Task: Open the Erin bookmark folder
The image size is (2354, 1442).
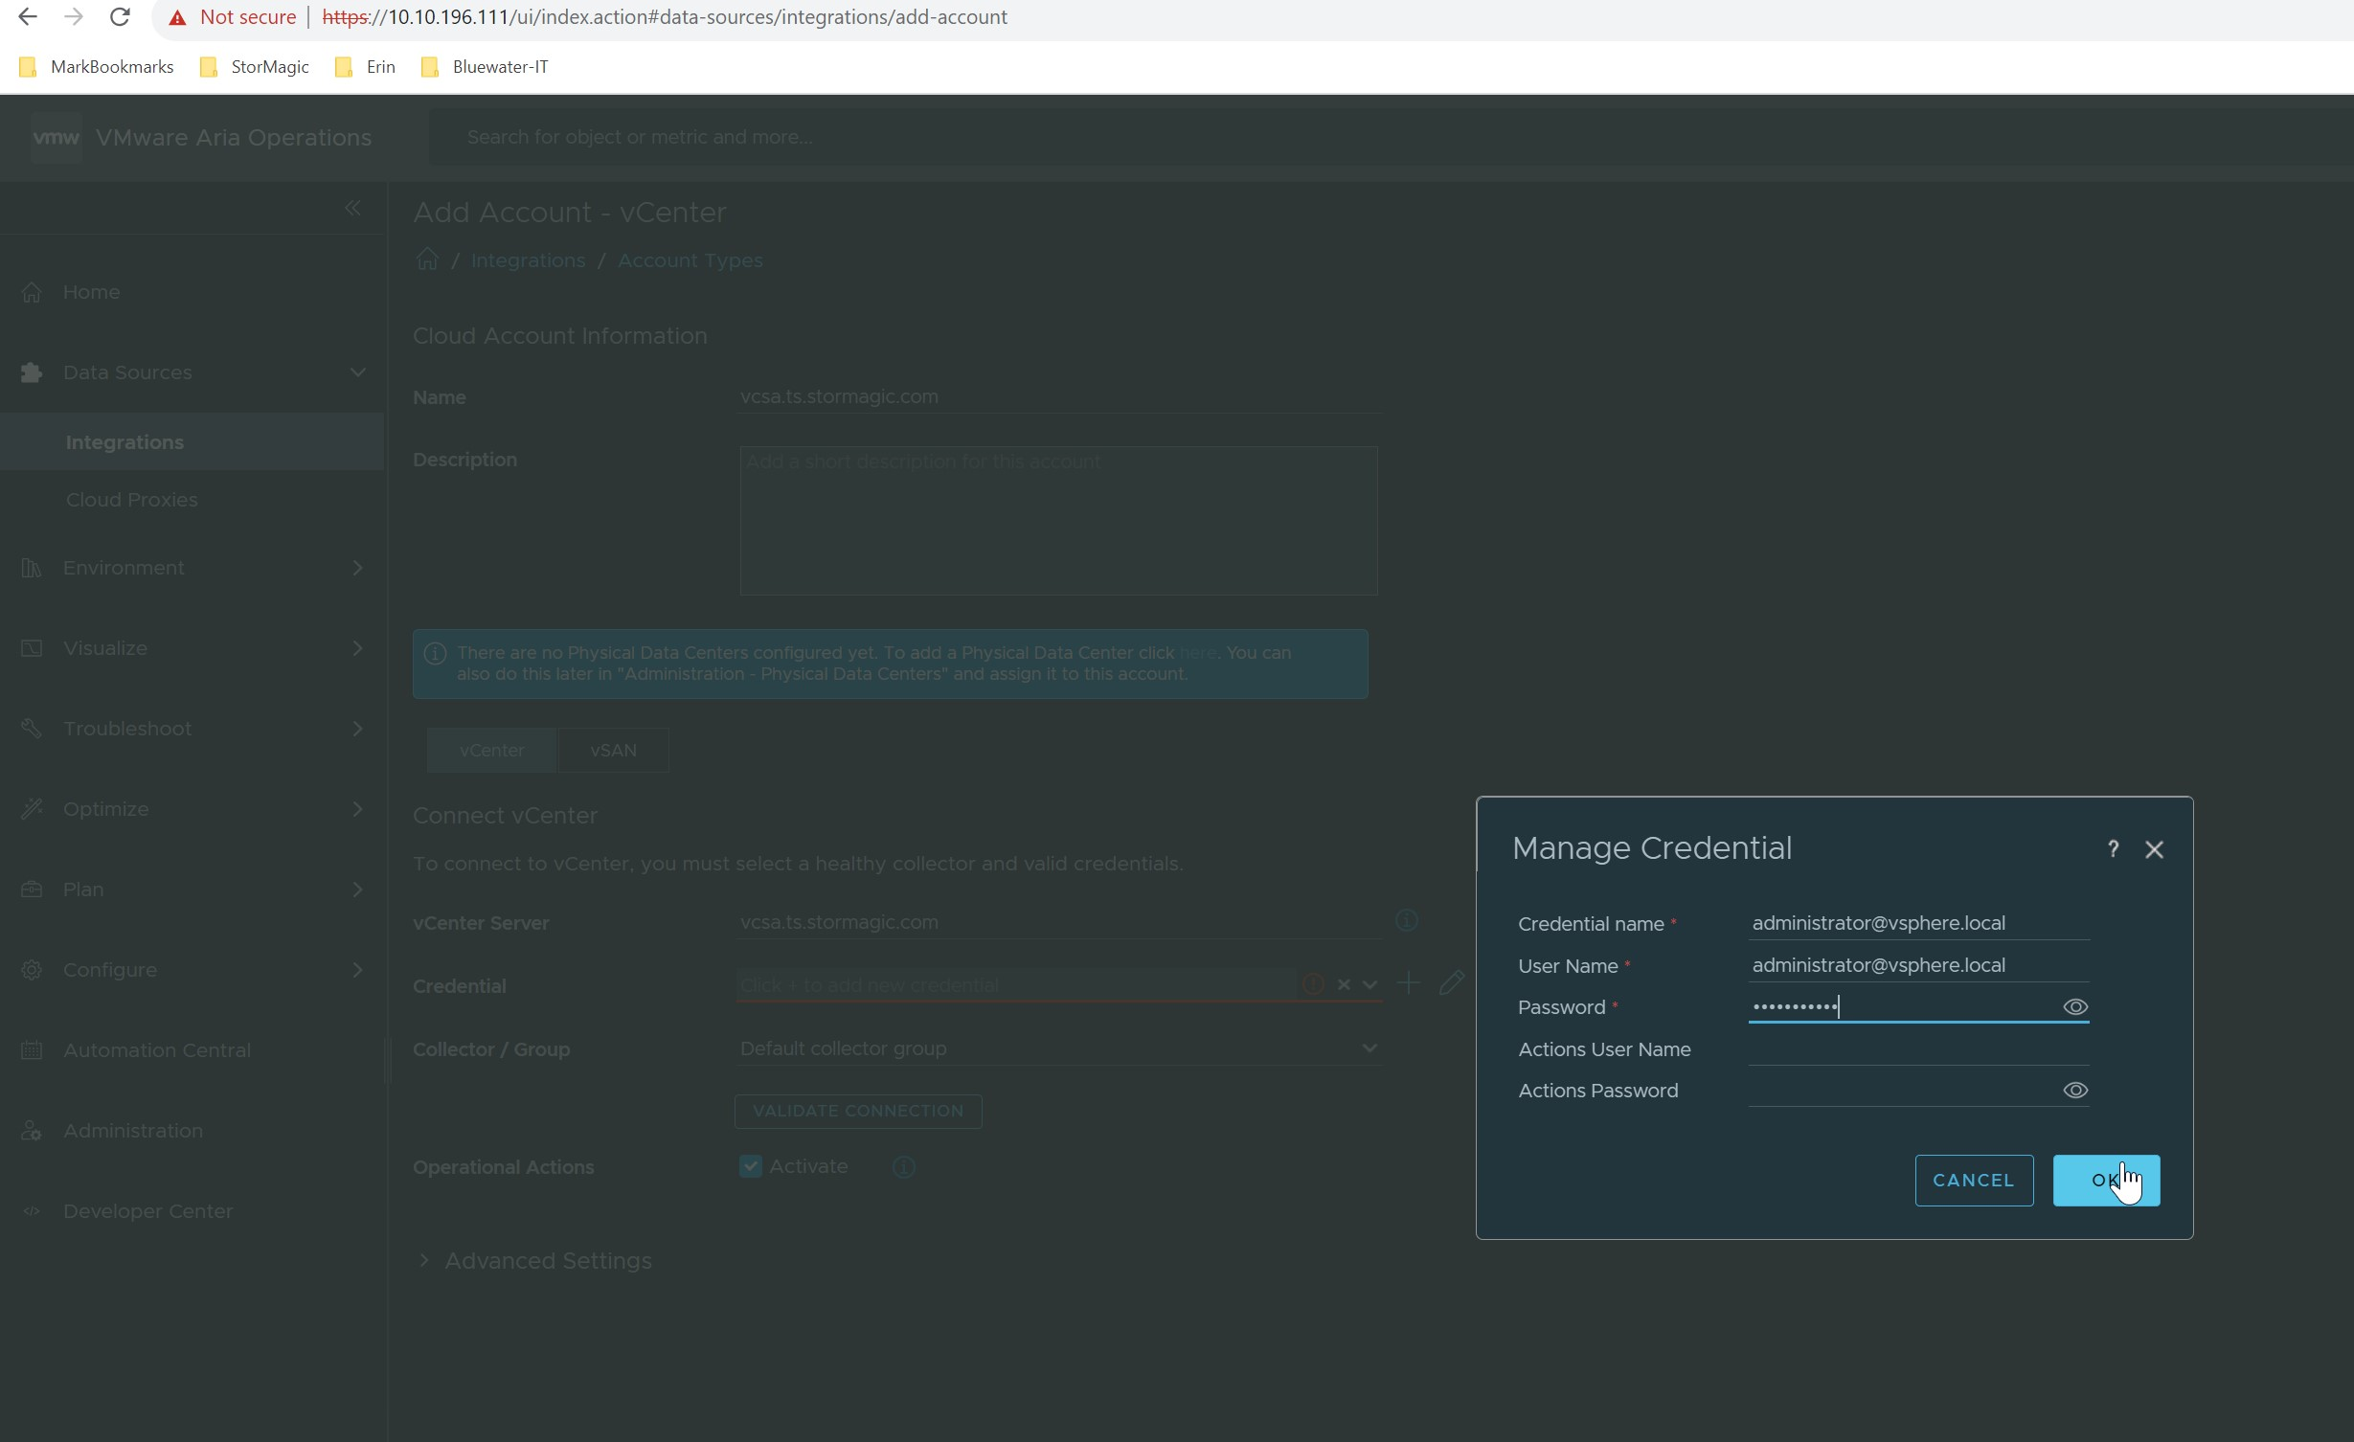Action: (365, 67)
